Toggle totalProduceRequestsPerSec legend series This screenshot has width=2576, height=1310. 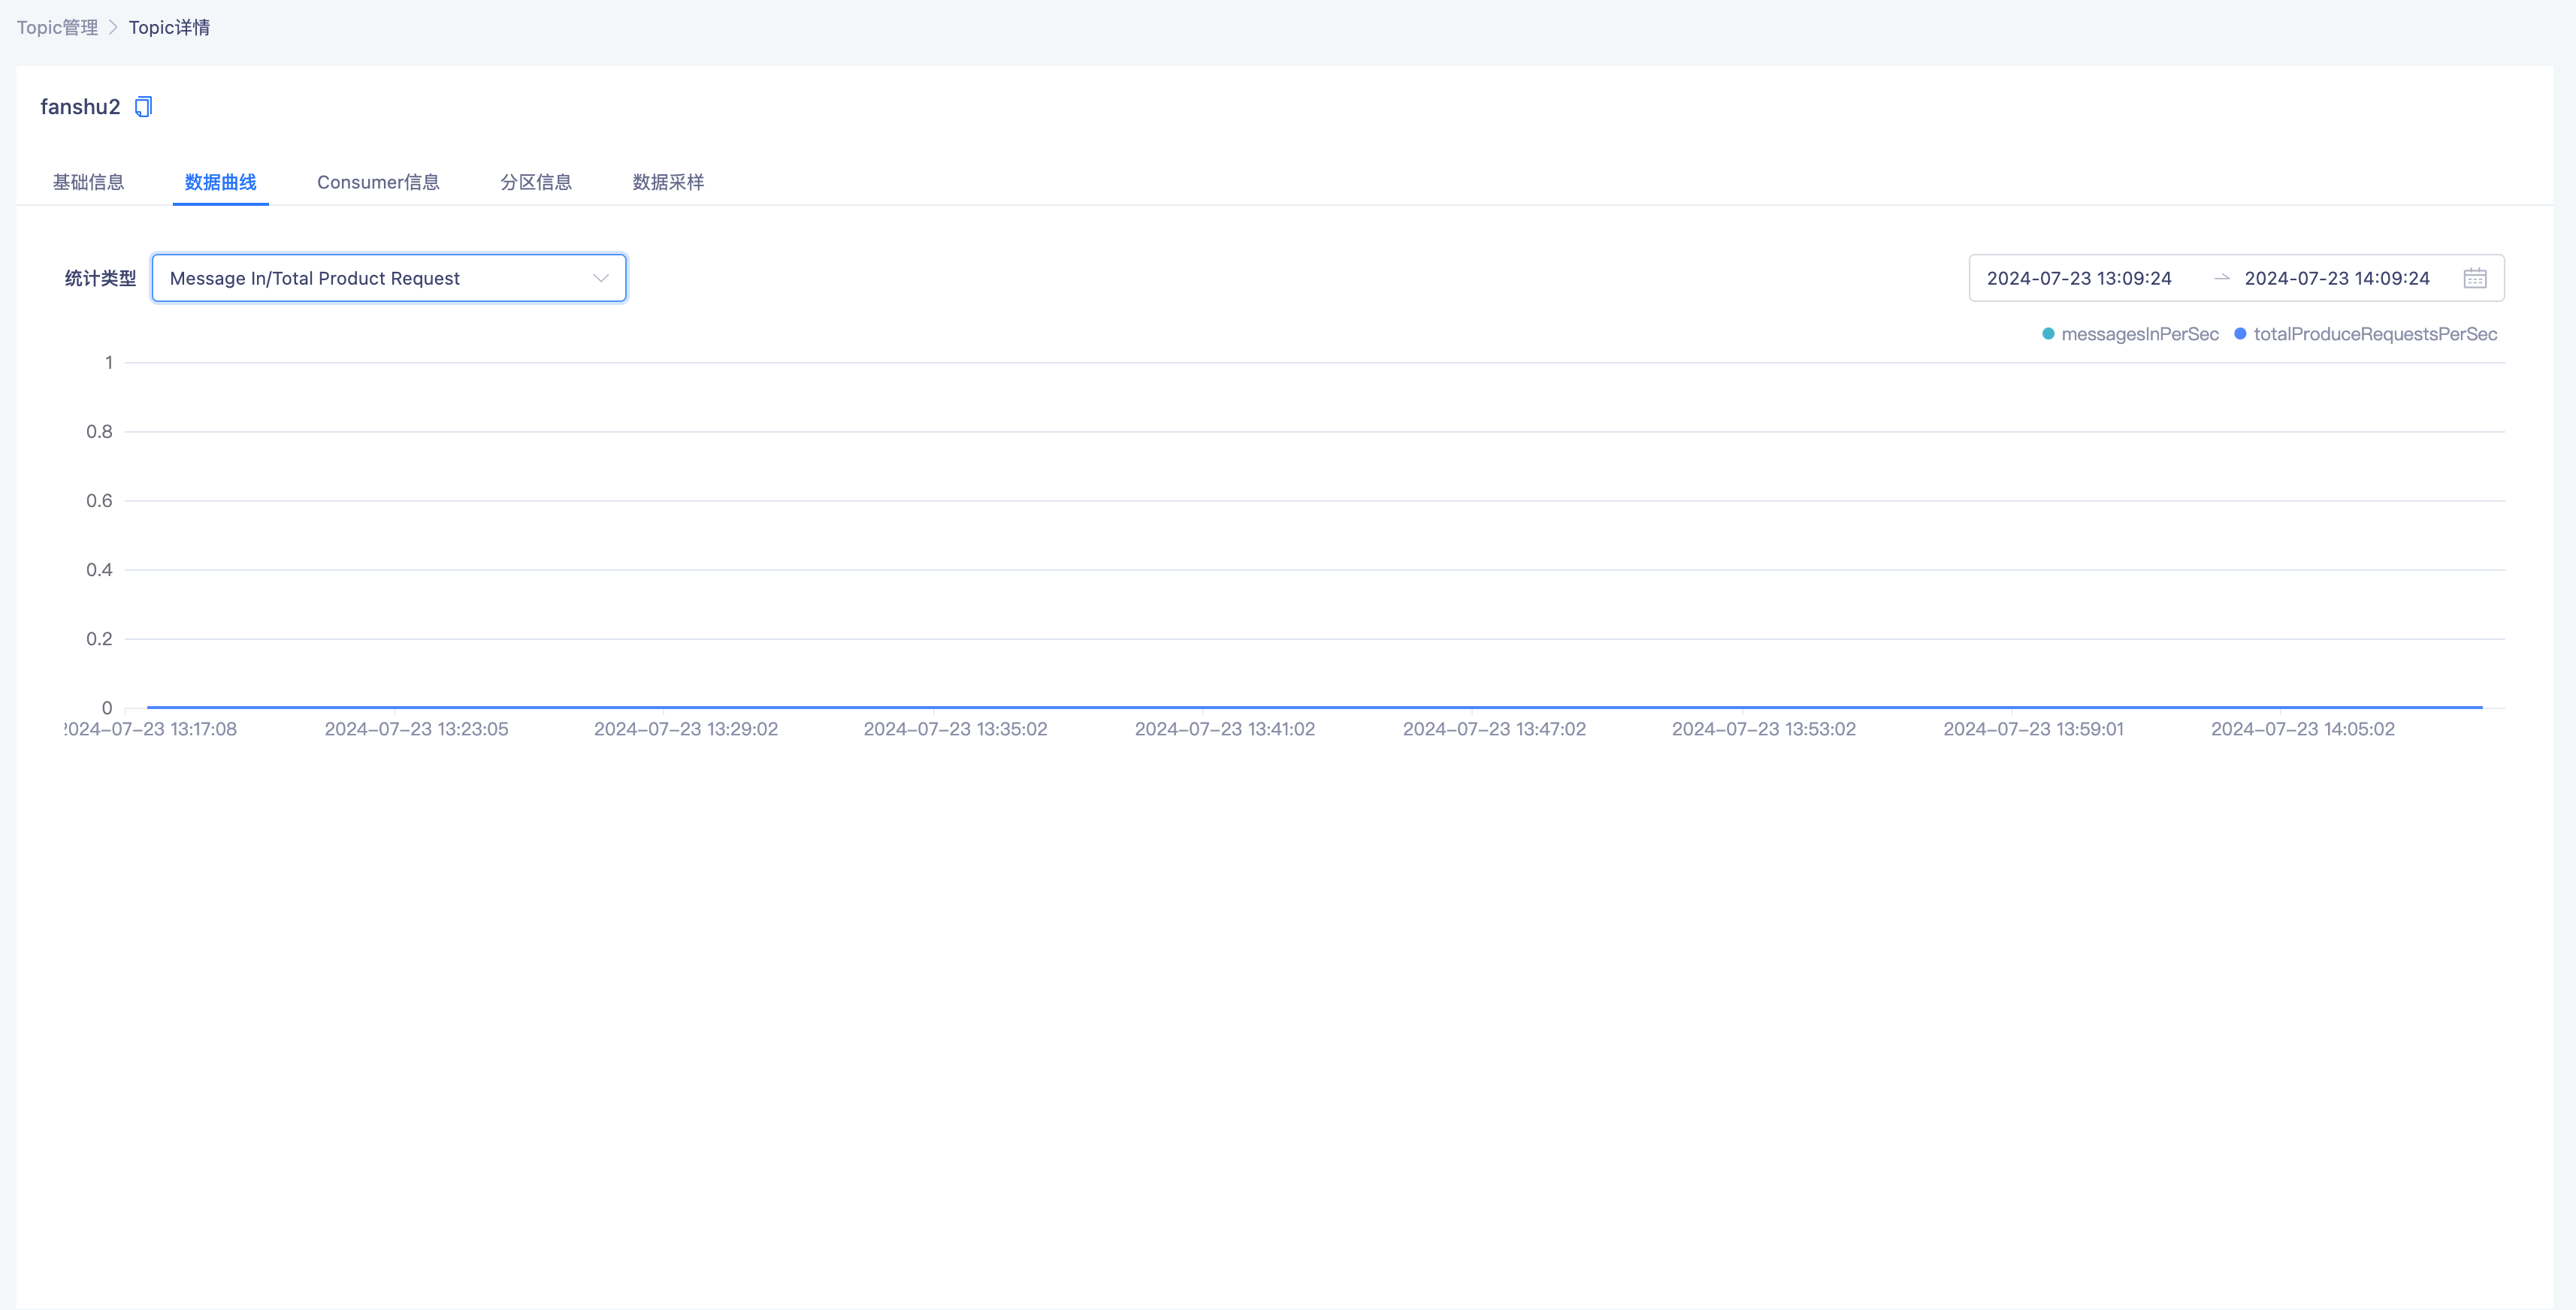pos(2365,334)
